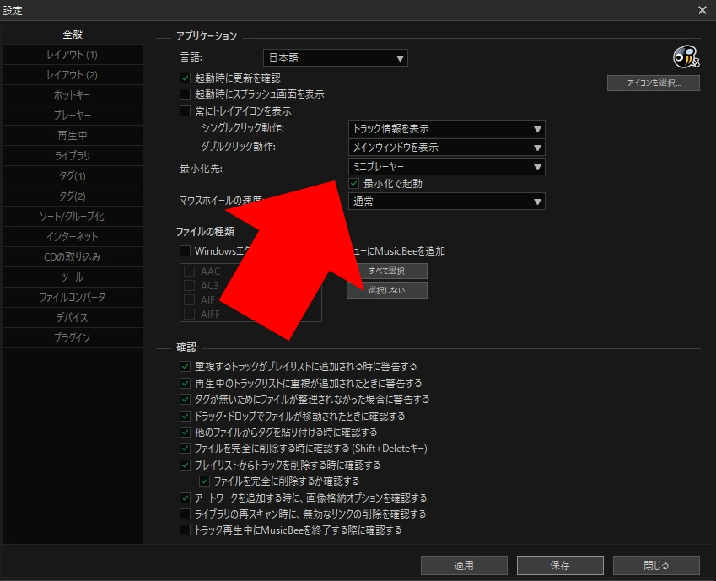Change the ダブルクリック動作 dropdown selection

pyautogui.click(x=446, y=148)
